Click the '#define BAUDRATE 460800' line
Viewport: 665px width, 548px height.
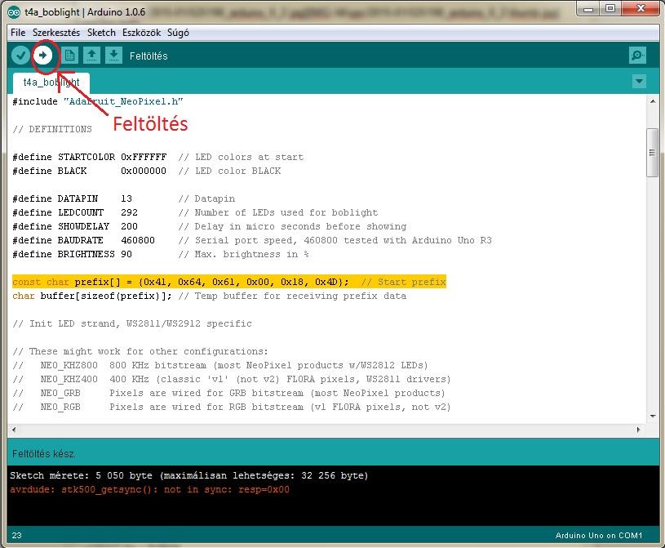(x=252, y=240)
